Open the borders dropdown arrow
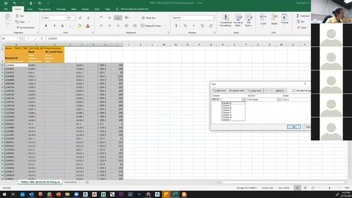 [75, 26]
